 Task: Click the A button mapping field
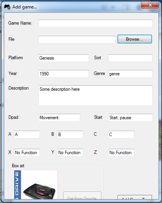(x=27, y=135)
